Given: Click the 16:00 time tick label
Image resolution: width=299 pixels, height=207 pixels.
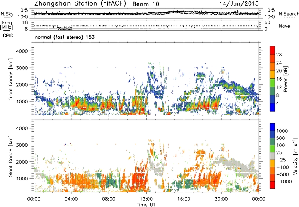Looking at the screenshot, I should coord(184,199).
